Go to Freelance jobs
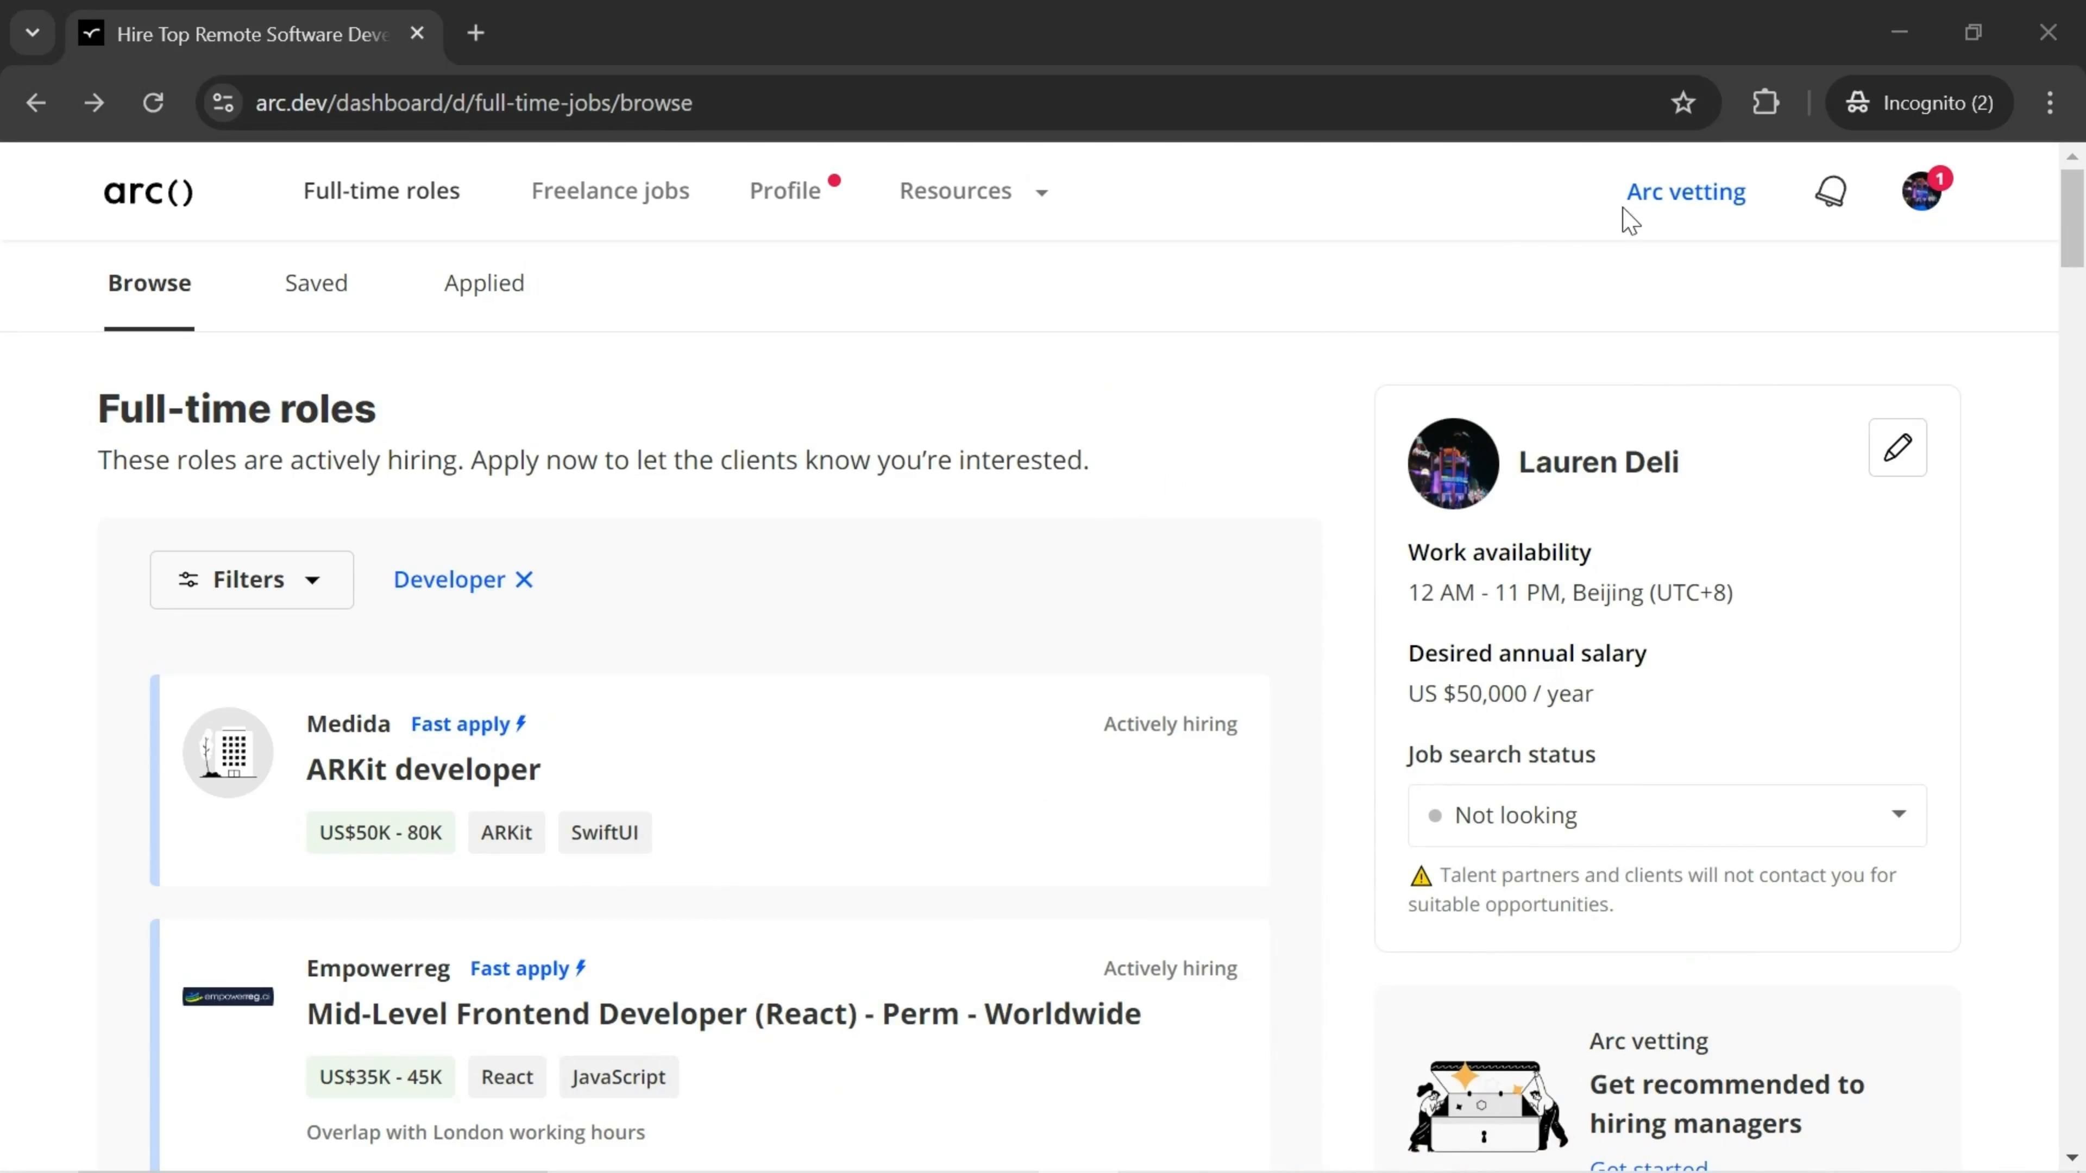The height and width of the screenshot is (1173, 2086). pyautogui.click(x=610, y=191)
